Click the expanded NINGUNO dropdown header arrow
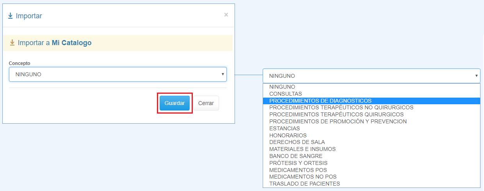 [x=476, y=76]
